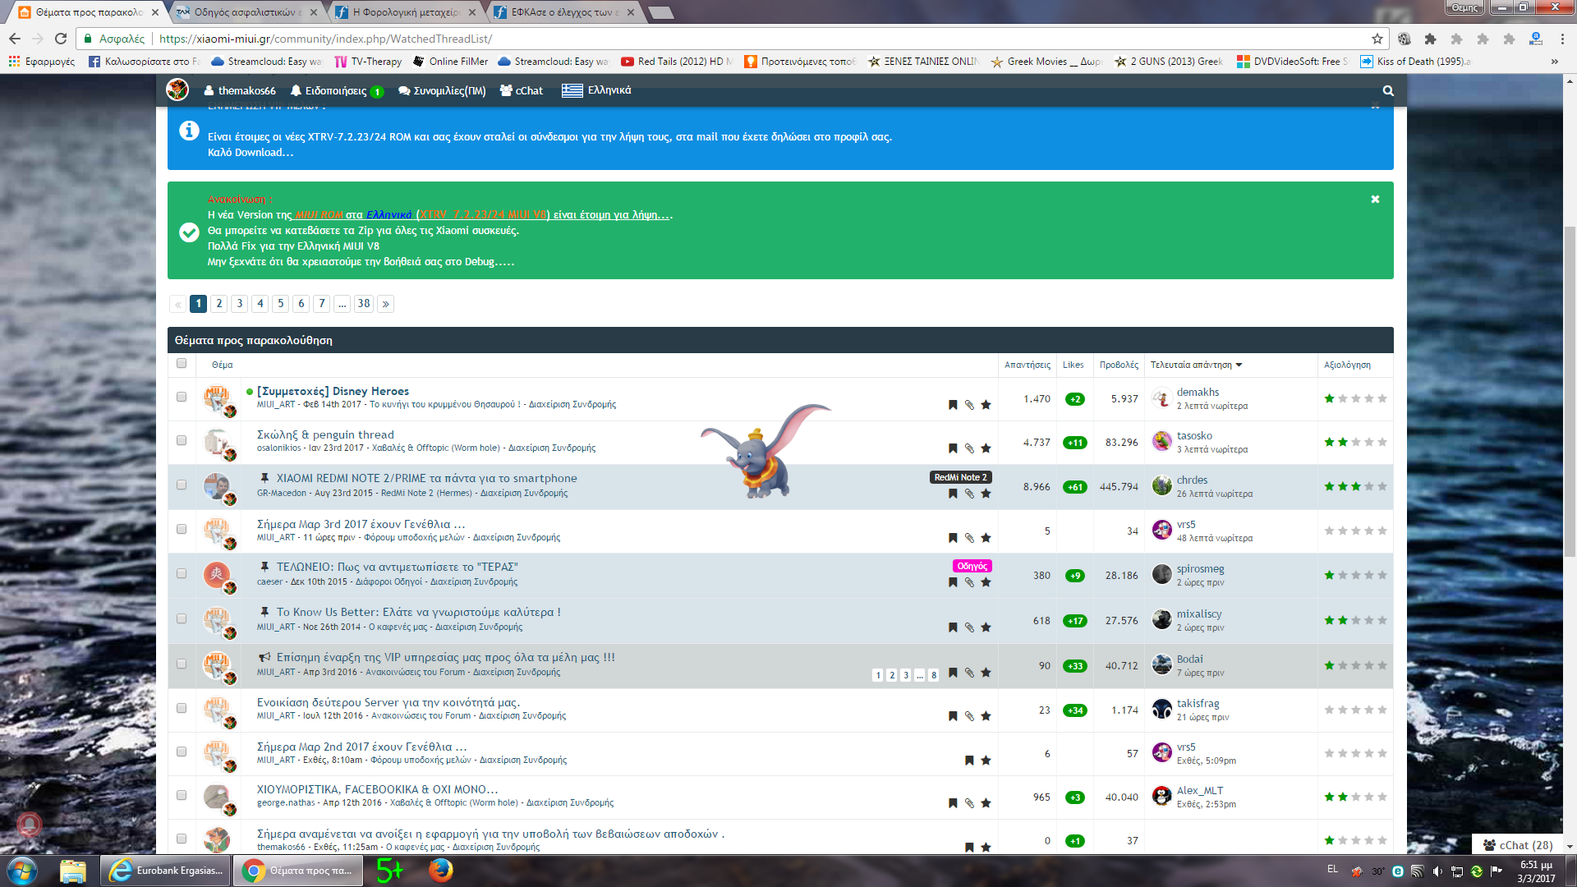Go to page 5 of watched threads
Screen dimensions: 1577x887
pyautogui.click(x=281, y=304)
